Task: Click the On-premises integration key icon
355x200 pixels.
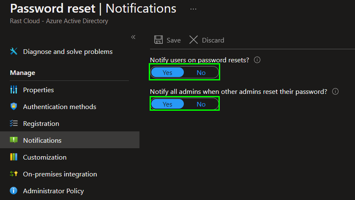Action: 14,174
